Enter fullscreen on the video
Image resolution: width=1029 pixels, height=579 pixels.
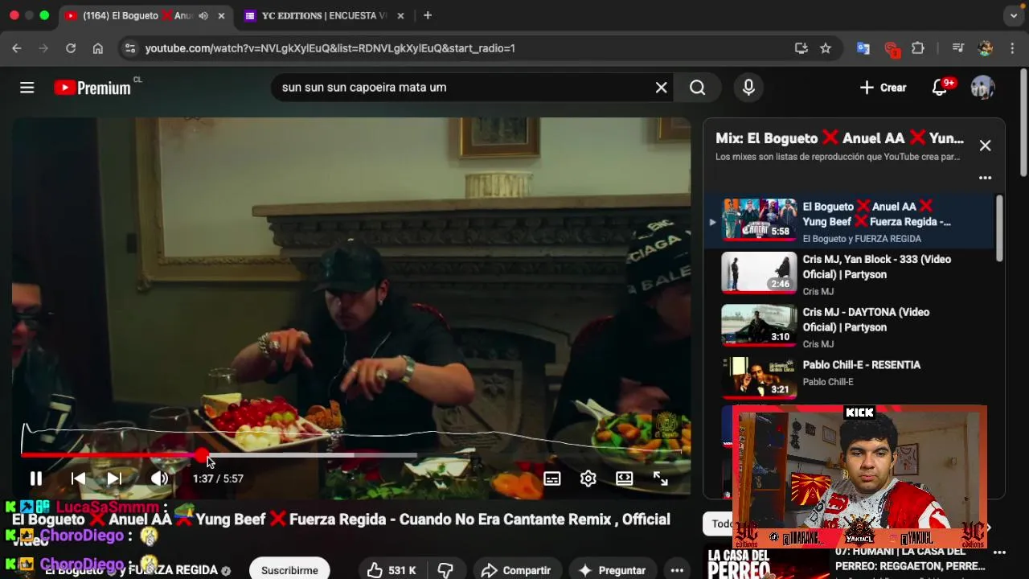660,478
